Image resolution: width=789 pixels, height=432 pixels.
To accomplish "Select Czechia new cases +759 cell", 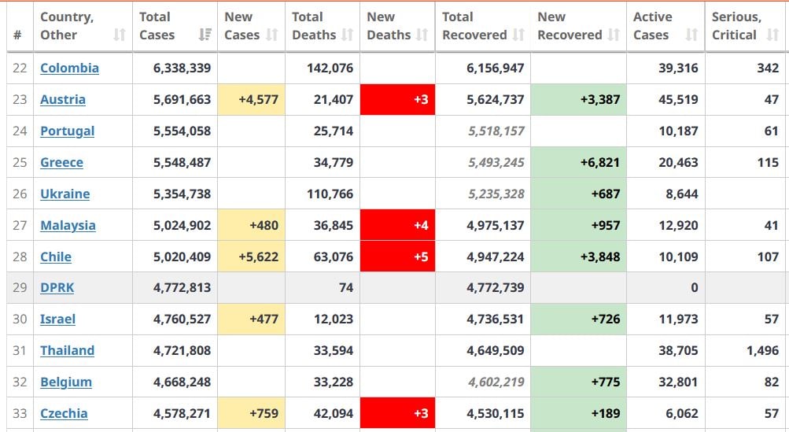I will 251,413.
